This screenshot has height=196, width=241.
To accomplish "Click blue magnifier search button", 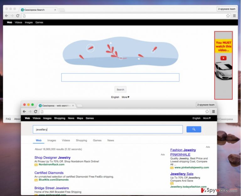I will click(194, 129).
